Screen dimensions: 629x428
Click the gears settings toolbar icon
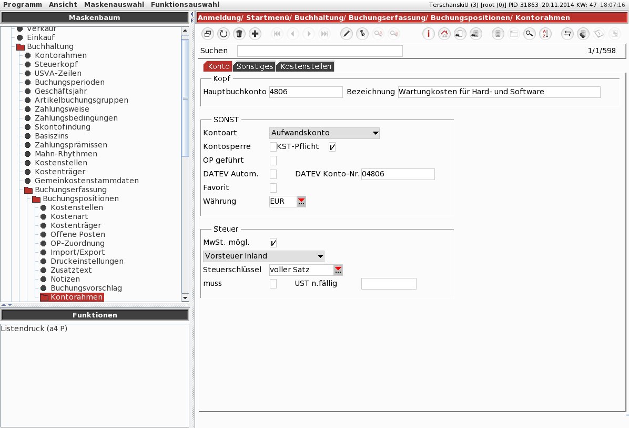583,34
